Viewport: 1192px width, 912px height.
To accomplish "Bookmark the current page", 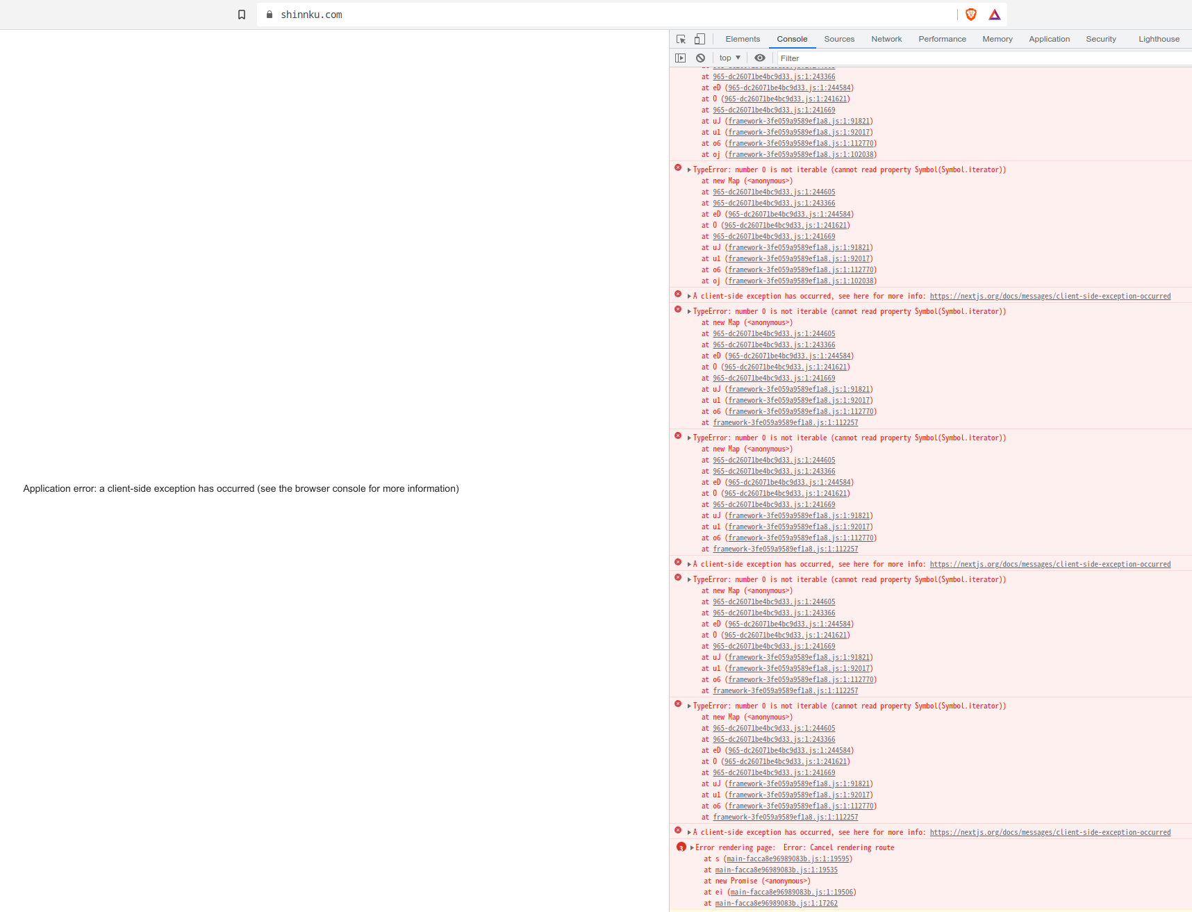I will (241, 14).
